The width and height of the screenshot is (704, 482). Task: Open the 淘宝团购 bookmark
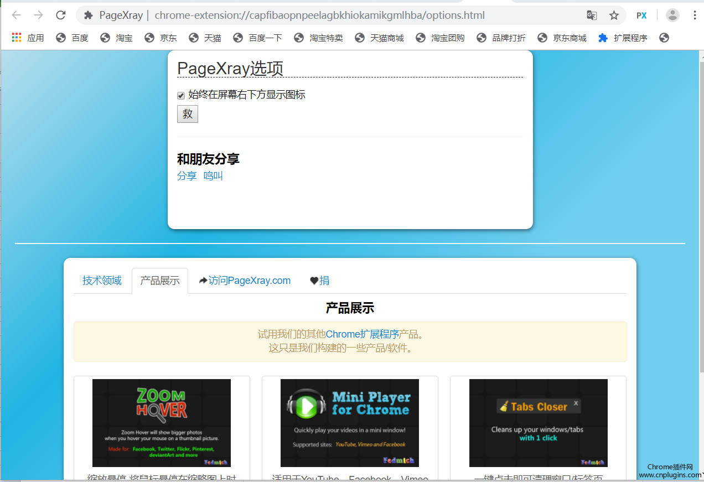tap(440, 38)
